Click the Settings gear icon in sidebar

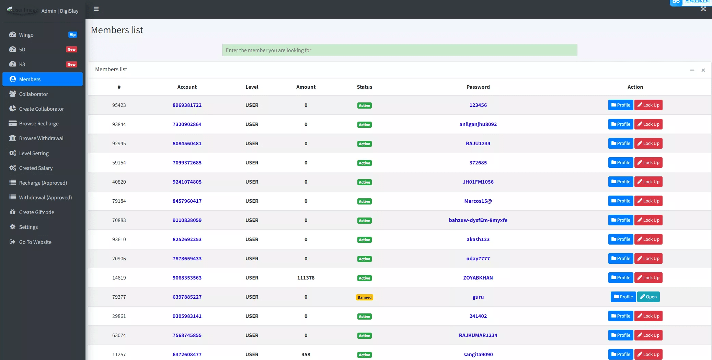(13, 227)
